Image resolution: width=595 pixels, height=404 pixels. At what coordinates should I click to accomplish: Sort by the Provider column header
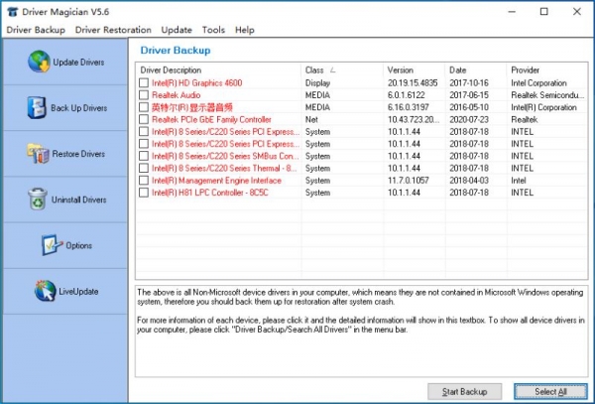coord(547,69)
